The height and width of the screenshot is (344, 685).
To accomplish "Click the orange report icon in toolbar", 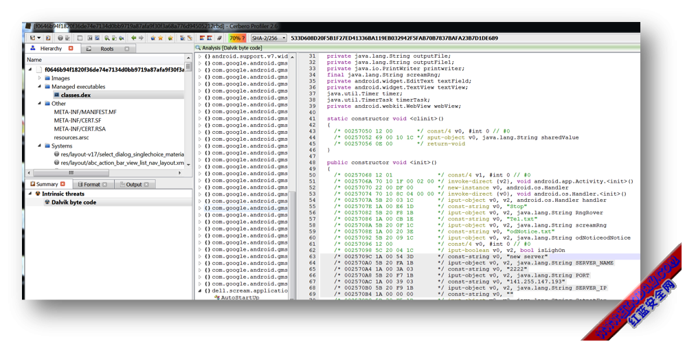I will (48, 38).
